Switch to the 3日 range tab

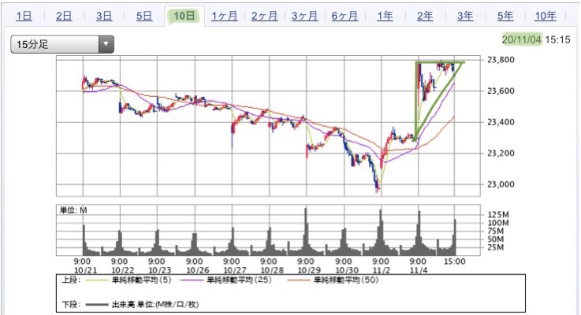click(x=104, y=16)
